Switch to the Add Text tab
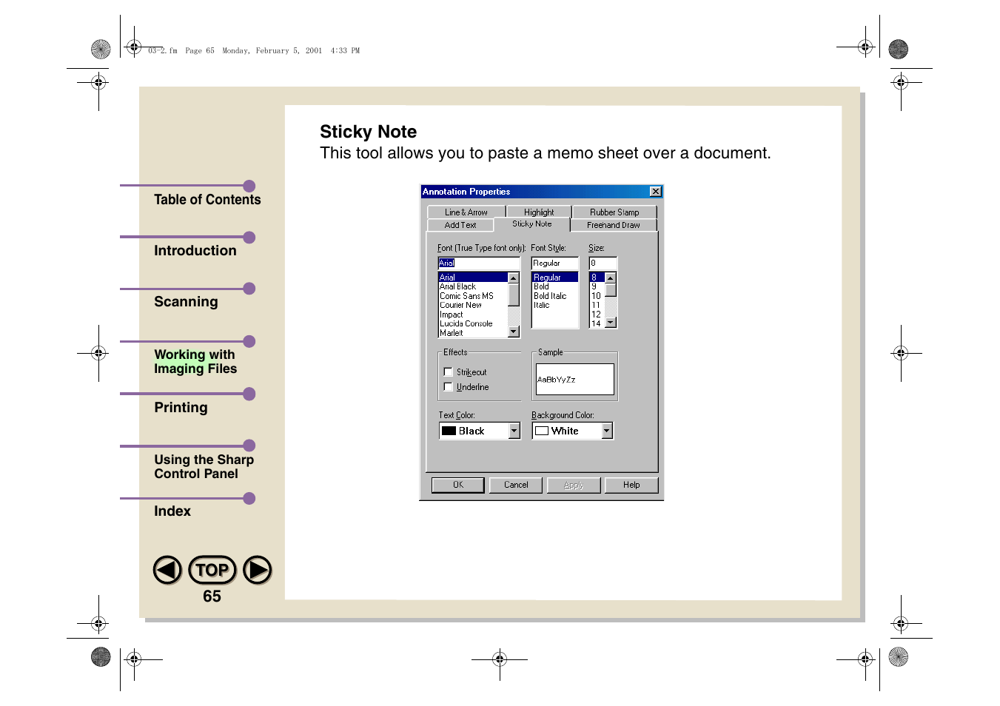1000x706 pixels. [460, 225]
